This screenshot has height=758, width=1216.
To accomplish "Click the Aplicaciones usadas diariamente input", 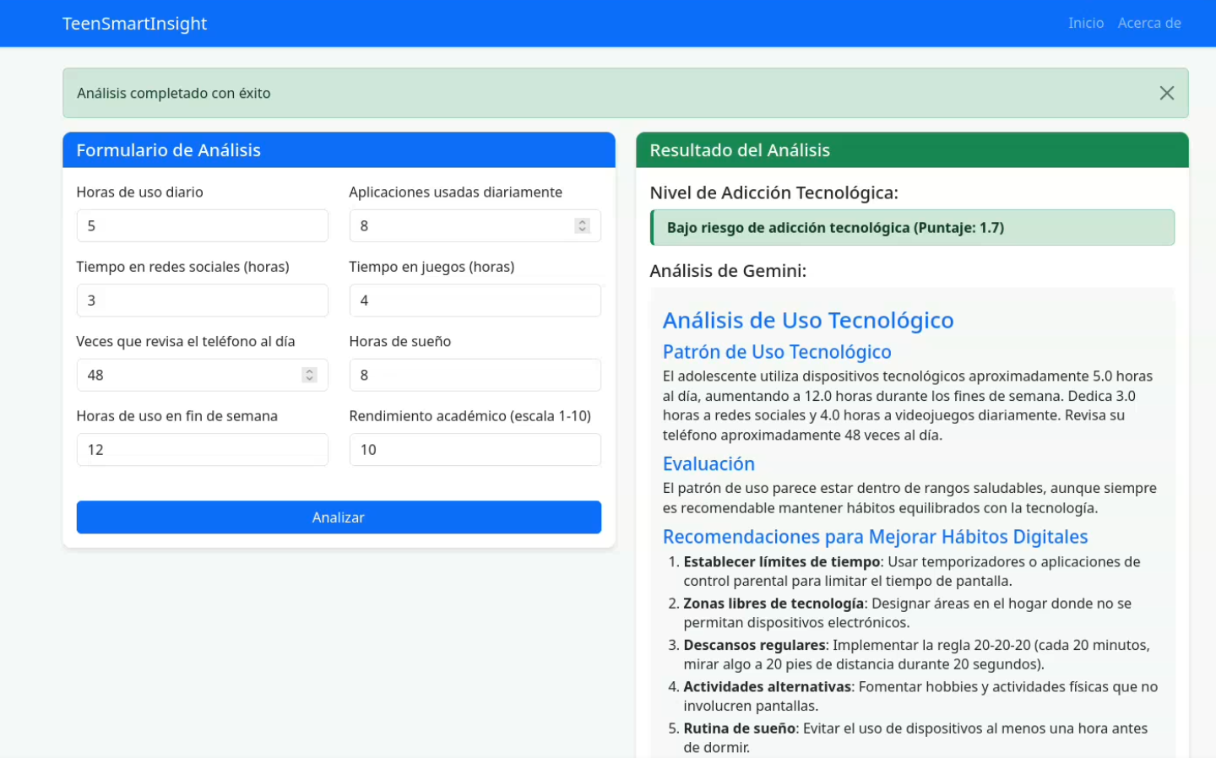I will pos(460,226).
